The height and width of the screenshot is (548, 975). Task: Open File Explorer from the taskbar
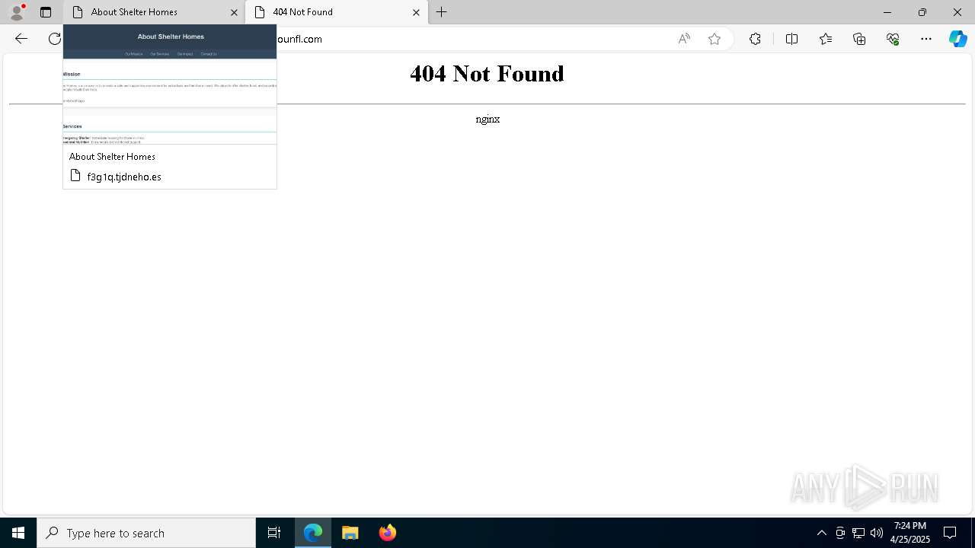pyautogui.click(x=350, y=533)
